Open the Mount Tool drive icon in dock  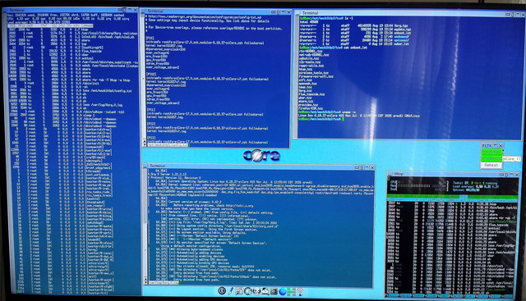coord(265,291)
